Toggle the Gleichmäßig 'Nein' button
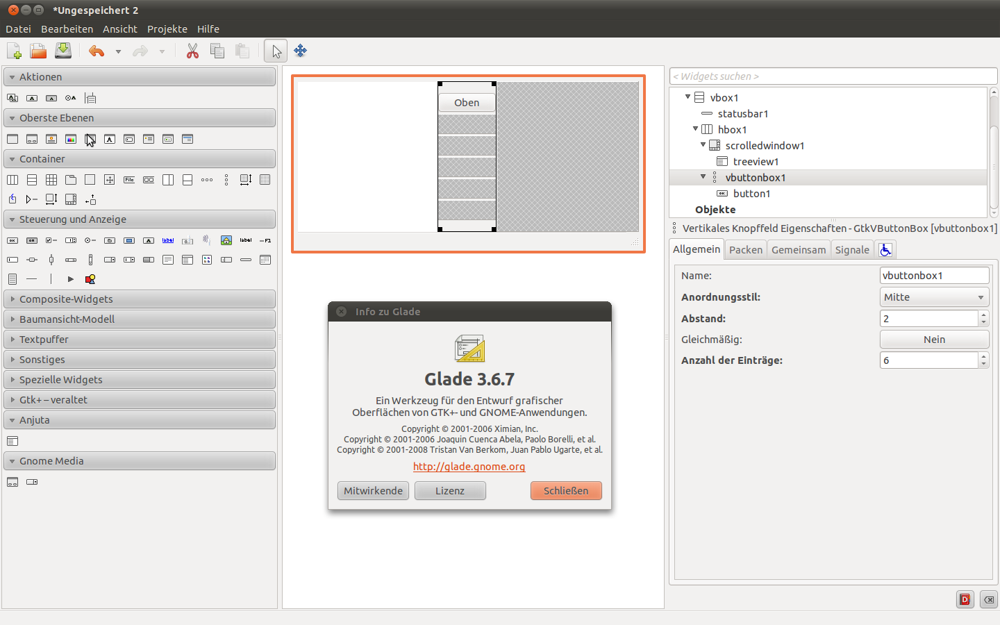Image resolution: width=1000 pixels, height=625 pixels. (934, 340)
